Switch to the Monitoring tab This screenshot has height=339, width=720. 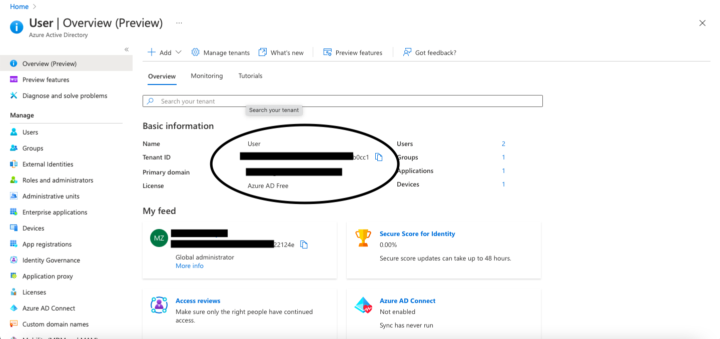click(x=207, y=76)
